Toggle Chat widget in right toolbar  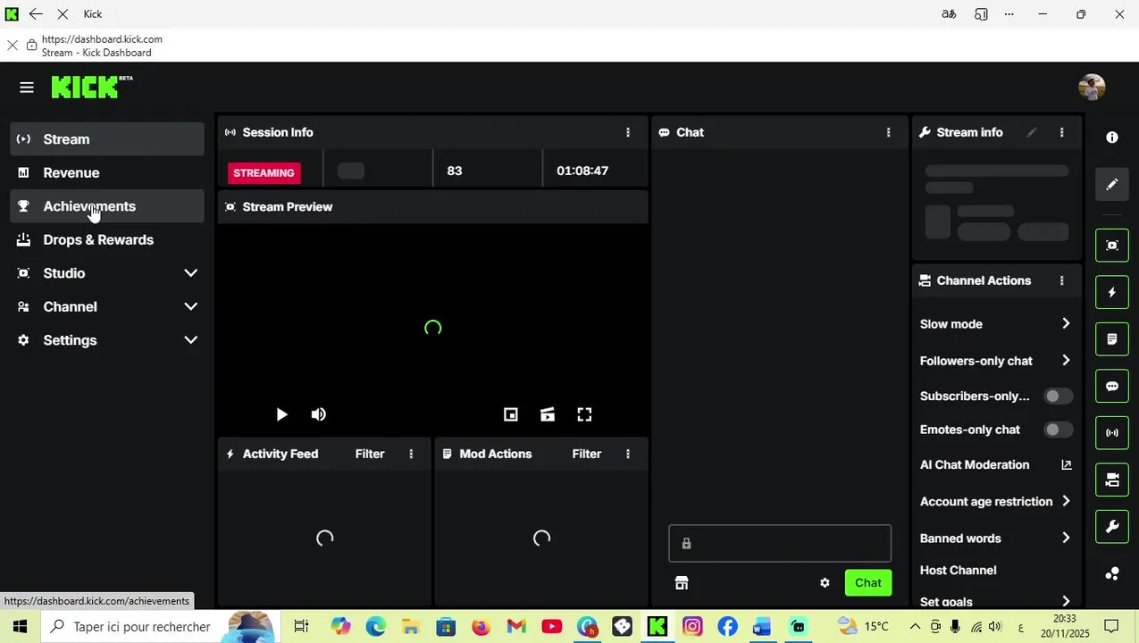click(x=1112, y=386)
